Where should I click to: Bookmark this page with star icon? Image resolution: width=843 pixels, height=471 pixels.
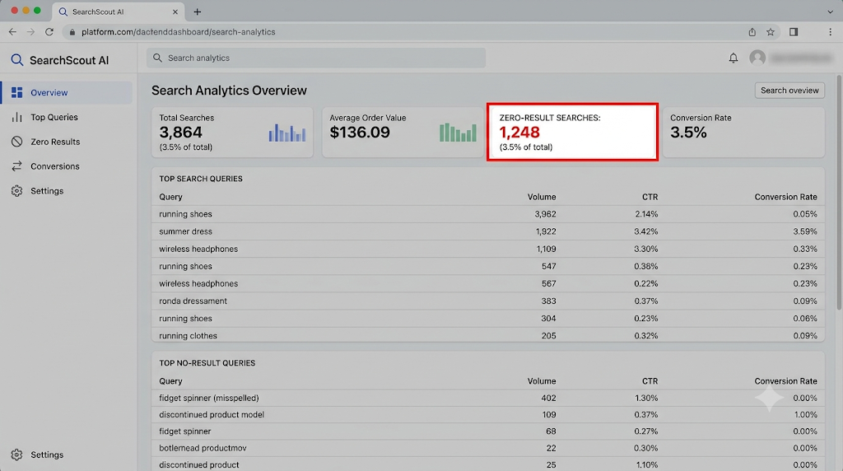click(x=771, y=32)
